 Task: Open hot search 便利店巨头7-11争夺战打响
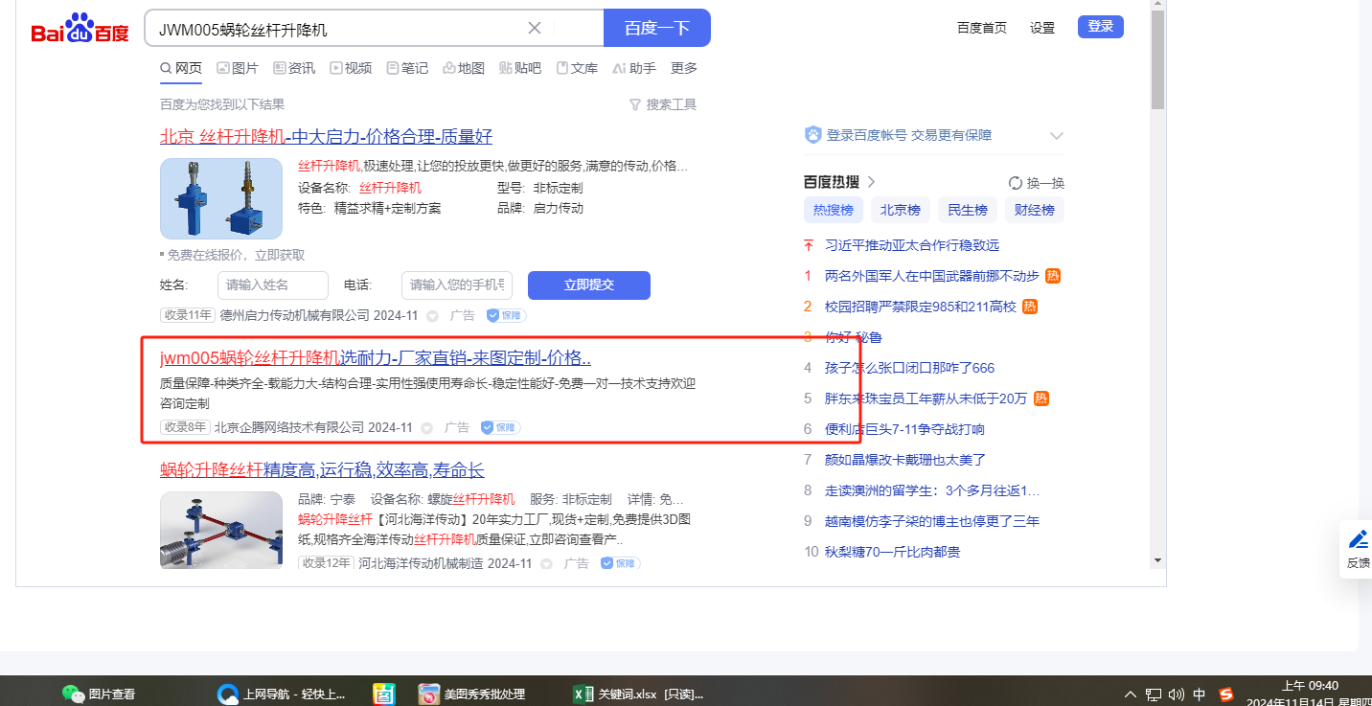(904, 429)
